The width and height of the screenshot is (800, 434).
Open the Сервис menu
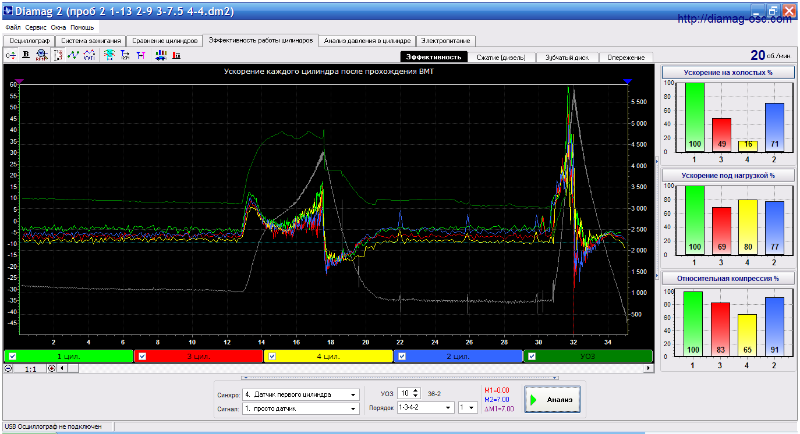[36, 27]
